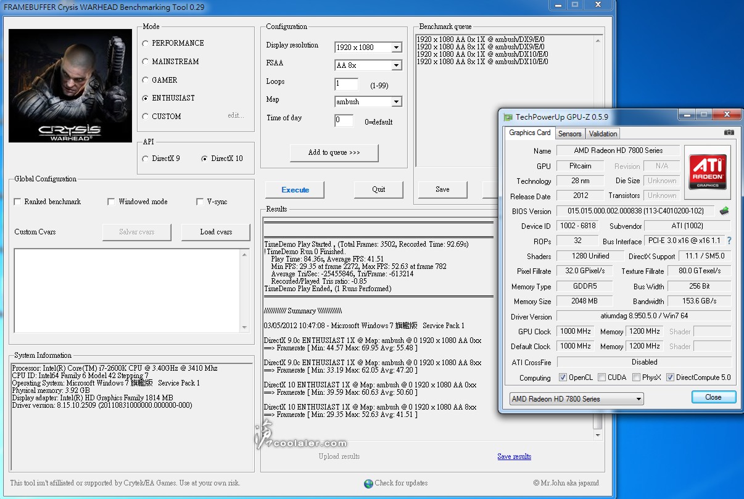Click the Add to queue button
Screen dimensions: 744x499
point(334,152)
